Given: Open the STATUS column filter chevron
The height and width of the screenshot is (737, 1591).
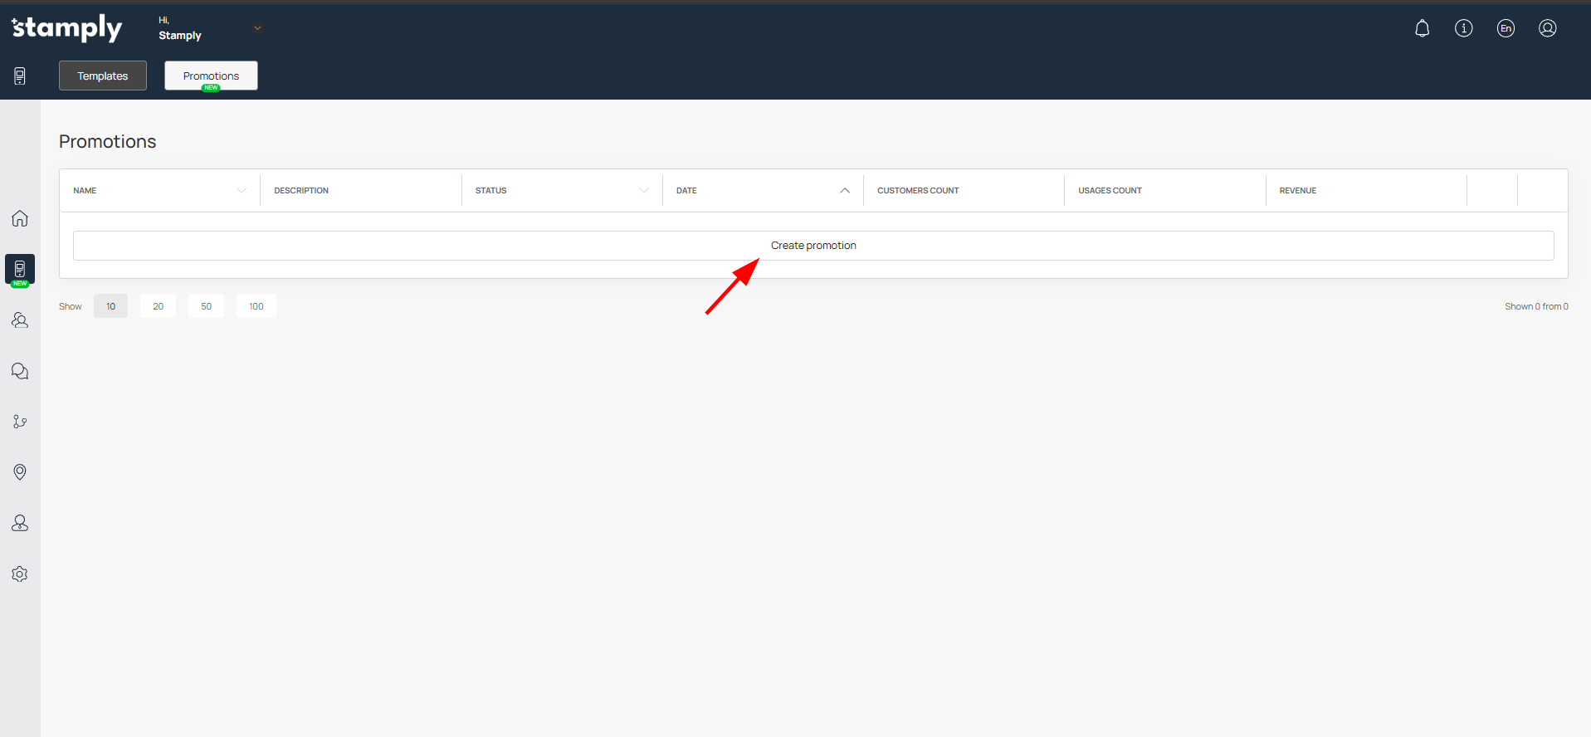Looking at the screenshot, I should tap(644, 191).
